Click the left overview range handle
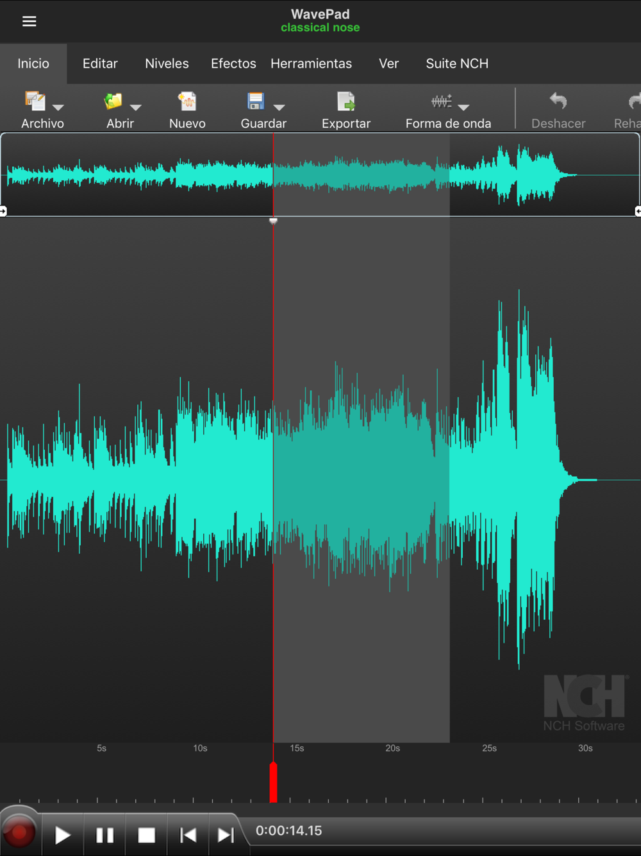The image size is (641, 856). pyautogui.click(x=3, y=211)
